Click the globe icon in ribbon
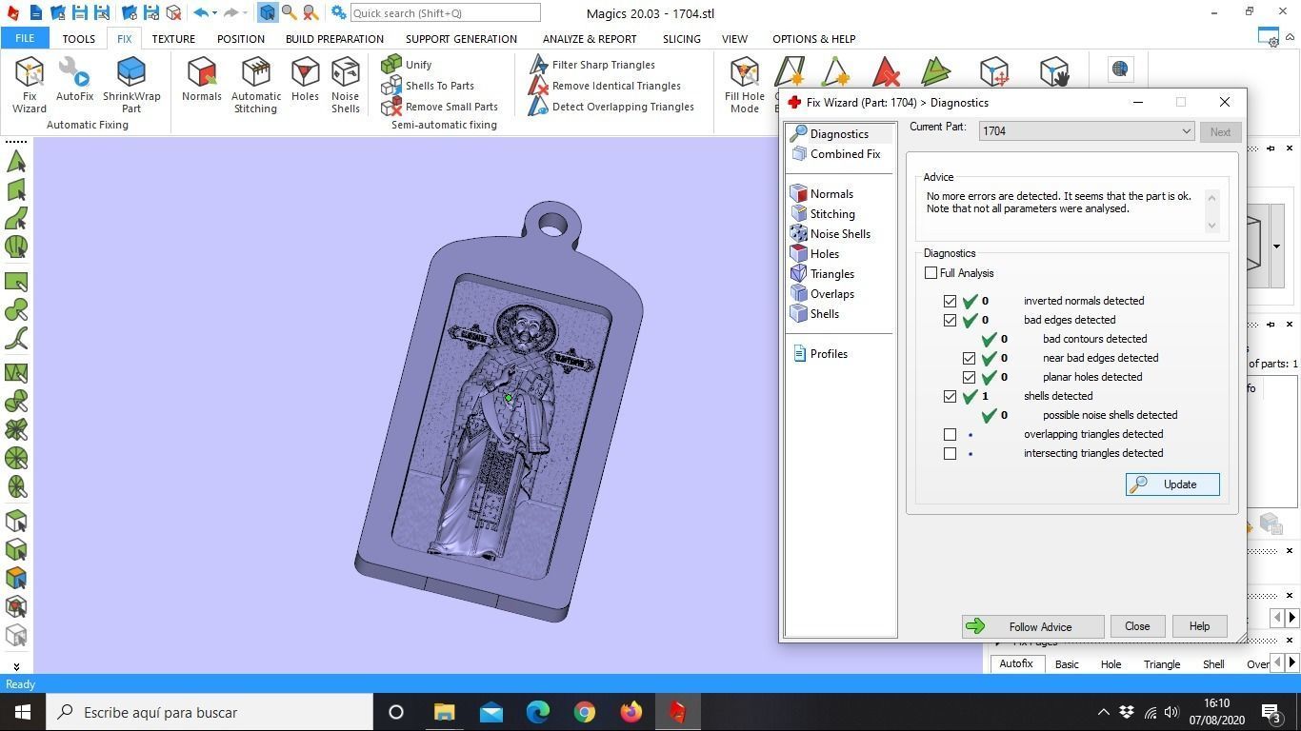Image resolution: width=1301 pixels, height=731 pixels. point(1120,69)
